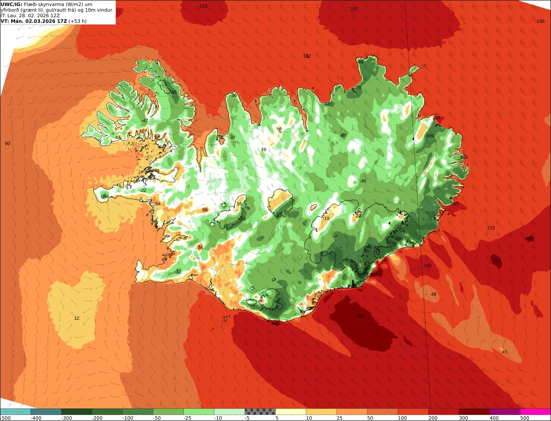
Task: Click the '(+53 h)' forecast offset text
Action: [77, 21]
